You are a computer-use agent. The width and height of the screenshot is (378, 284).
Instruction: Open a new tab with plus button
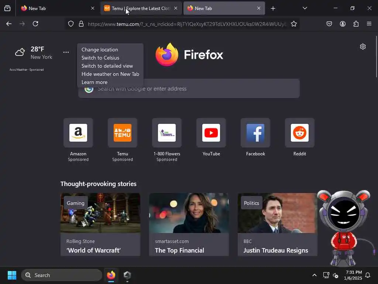click(273, 9)
